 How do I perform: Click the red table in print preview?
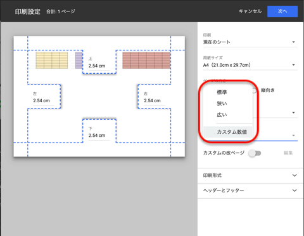coord(146,61)
